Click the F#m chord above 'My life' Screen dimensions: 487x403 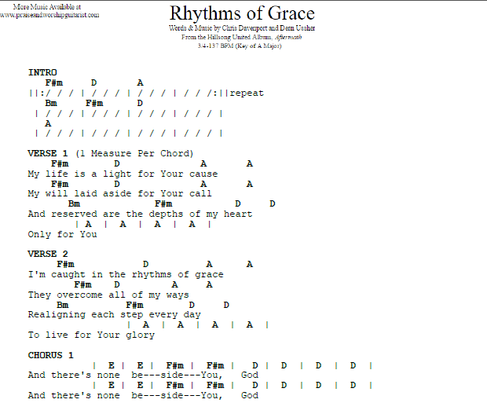point(60,163)
